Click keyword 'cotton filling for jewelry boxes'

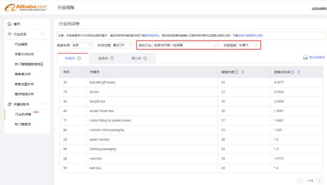110,121
